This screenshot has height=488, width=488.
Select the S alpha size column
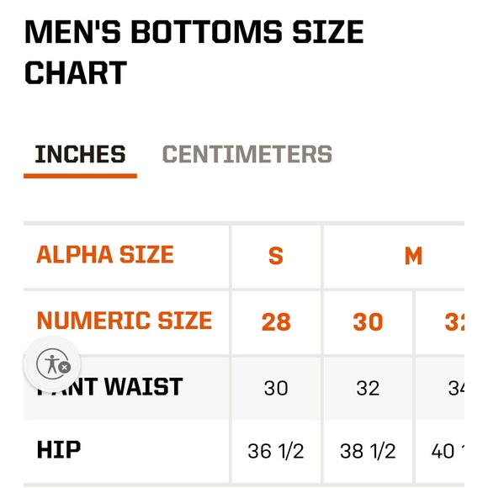(x=276, y=256)
